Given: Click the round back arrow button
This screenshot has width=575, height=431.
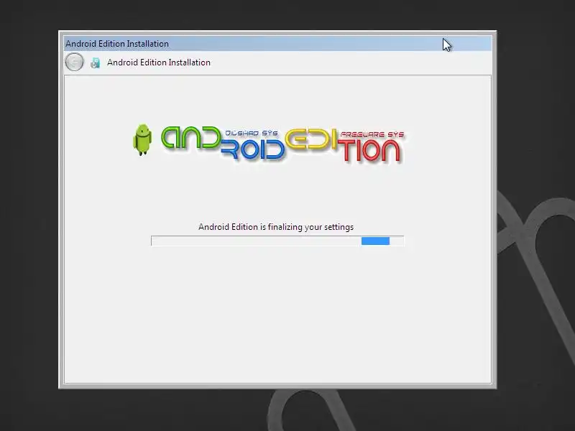Looking at the screenshot, I should (x=74, y=62).
